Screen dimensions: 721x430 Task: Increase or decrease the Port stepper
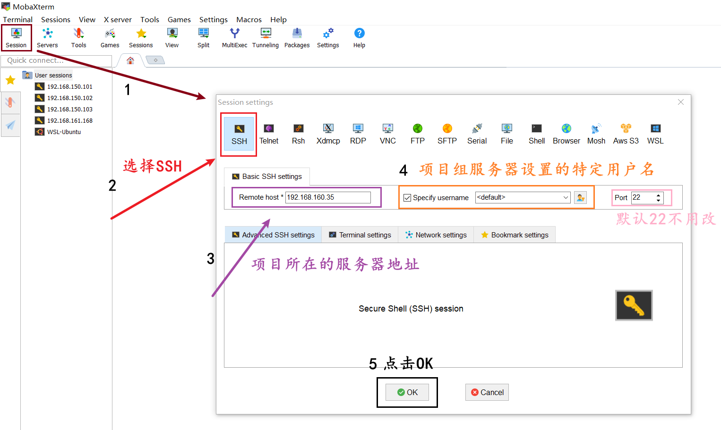point(658,198)
